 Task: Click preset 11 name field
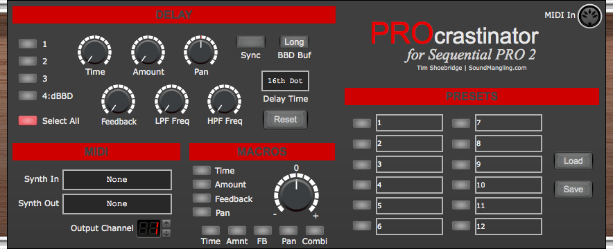(508, 205)
